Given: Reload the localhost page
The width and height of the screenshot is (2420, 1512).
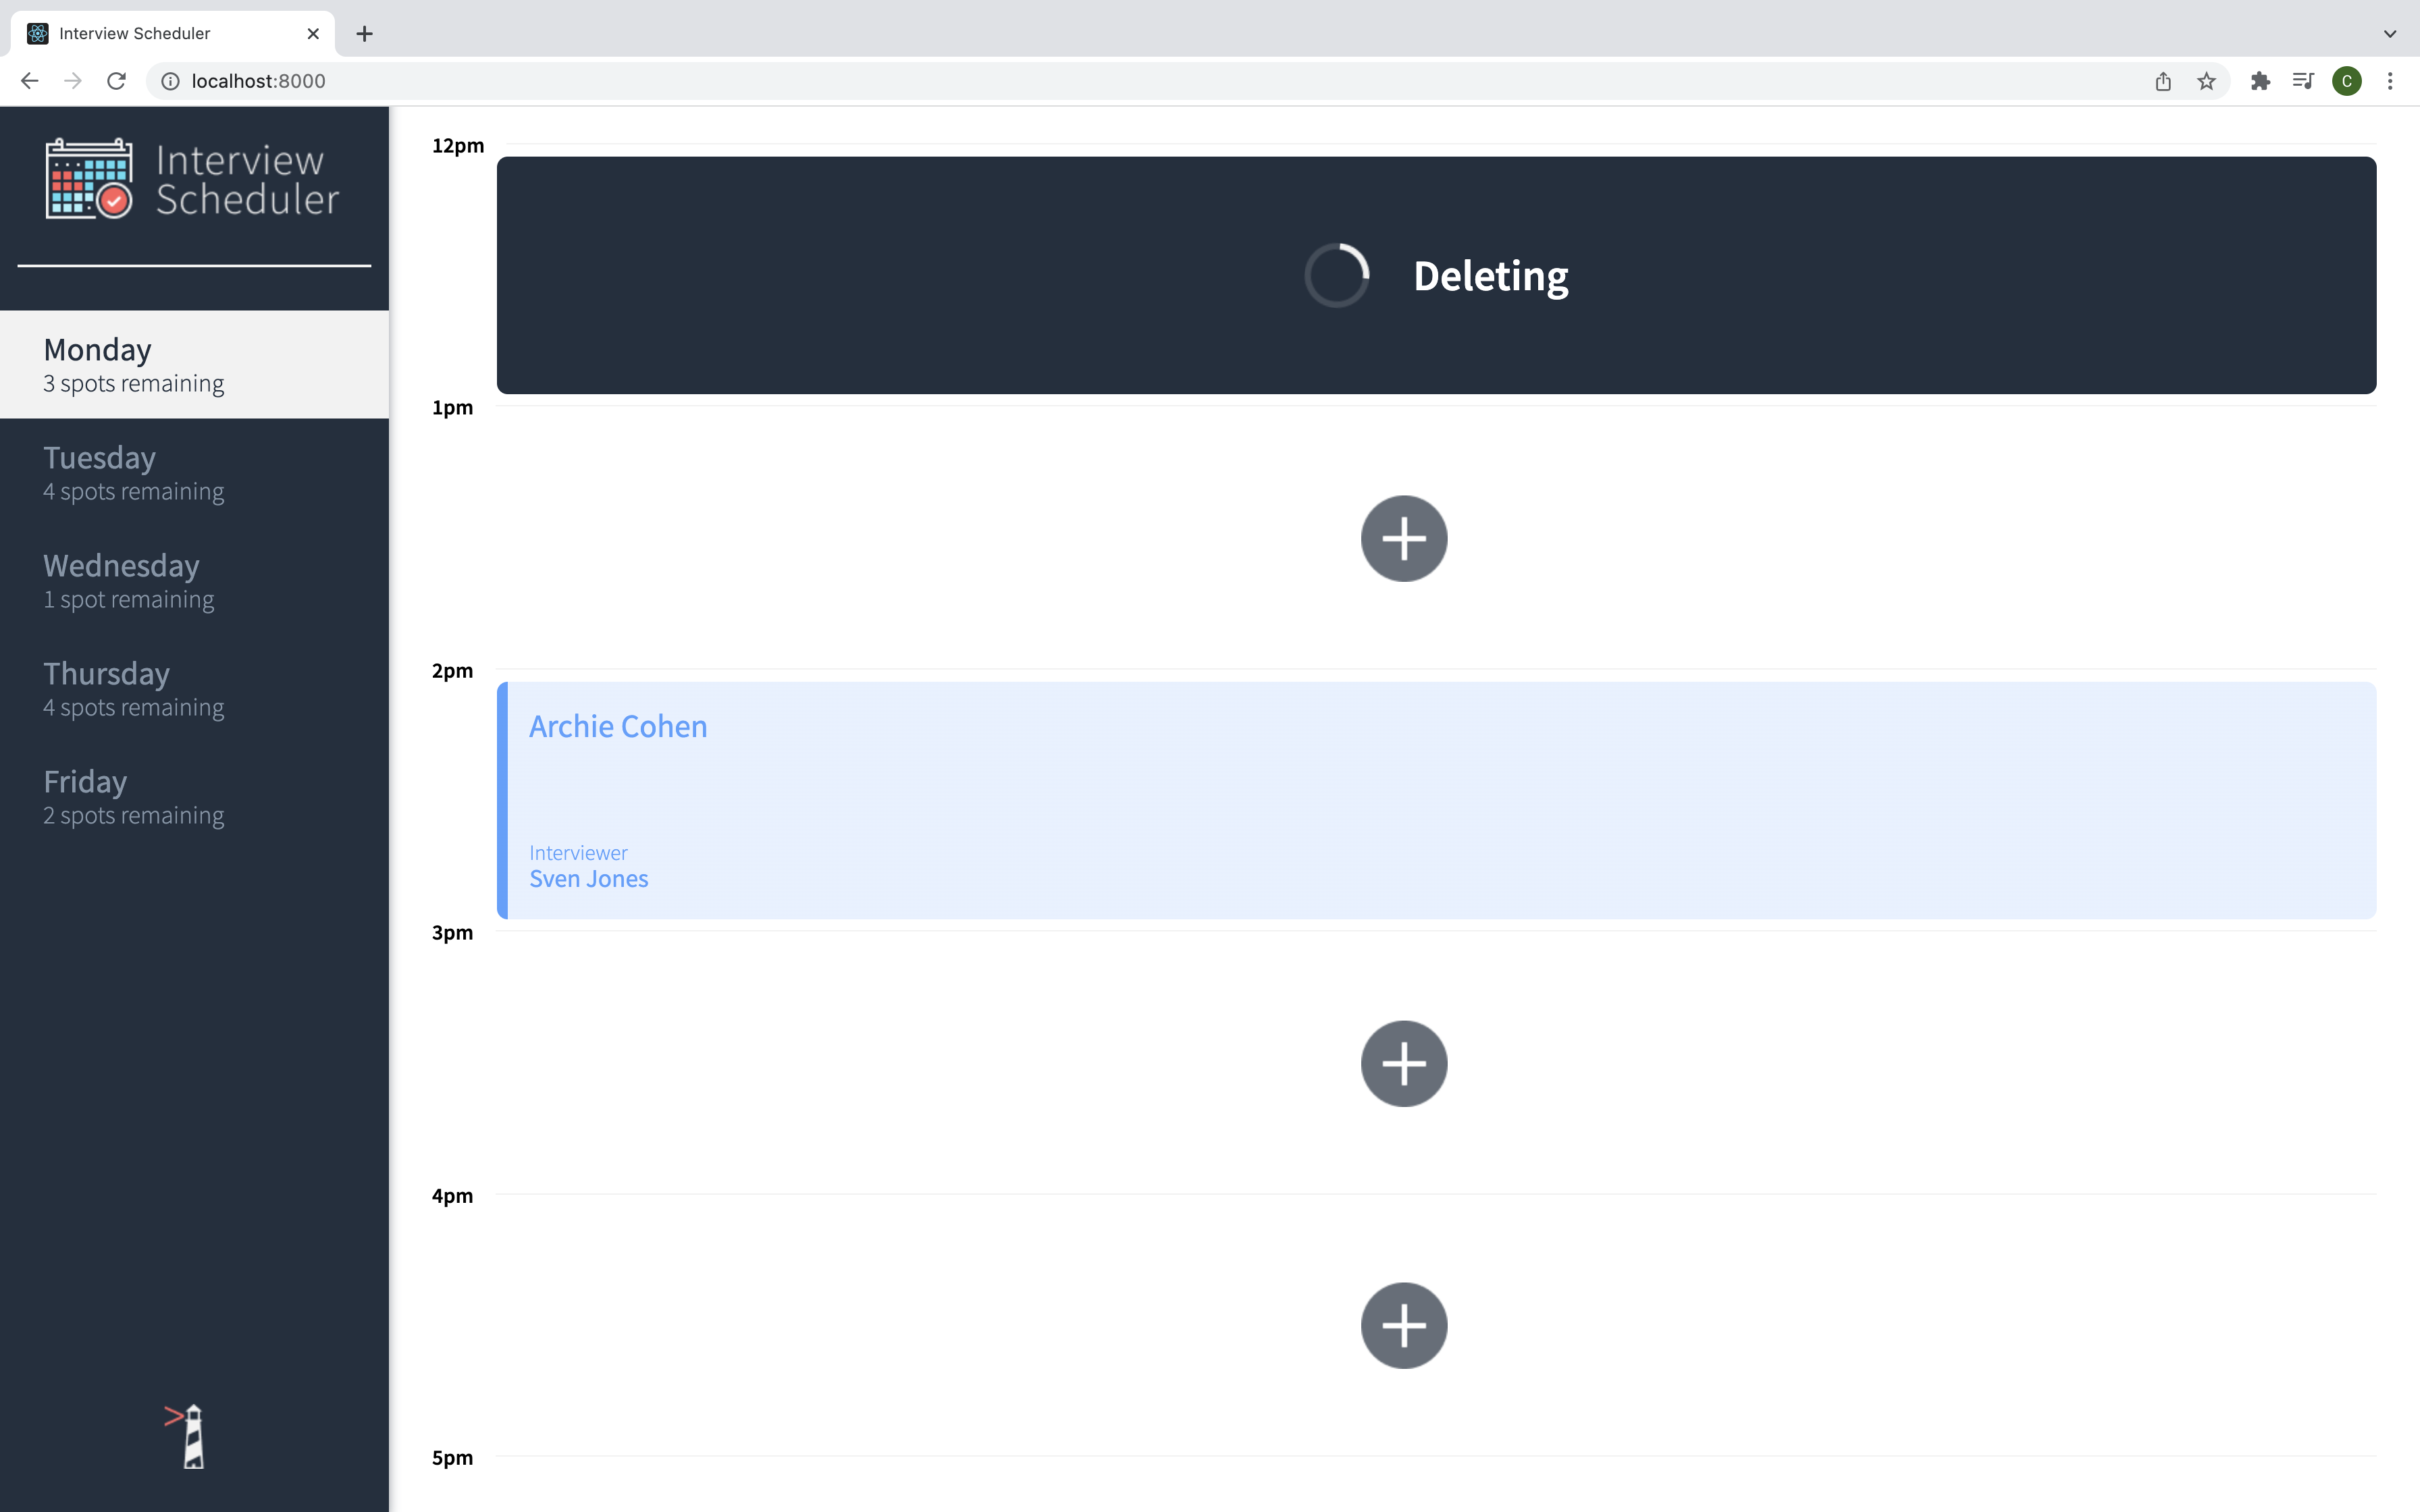Looking at the screenshot, I should pyautogui.click(x=116, y=81).
